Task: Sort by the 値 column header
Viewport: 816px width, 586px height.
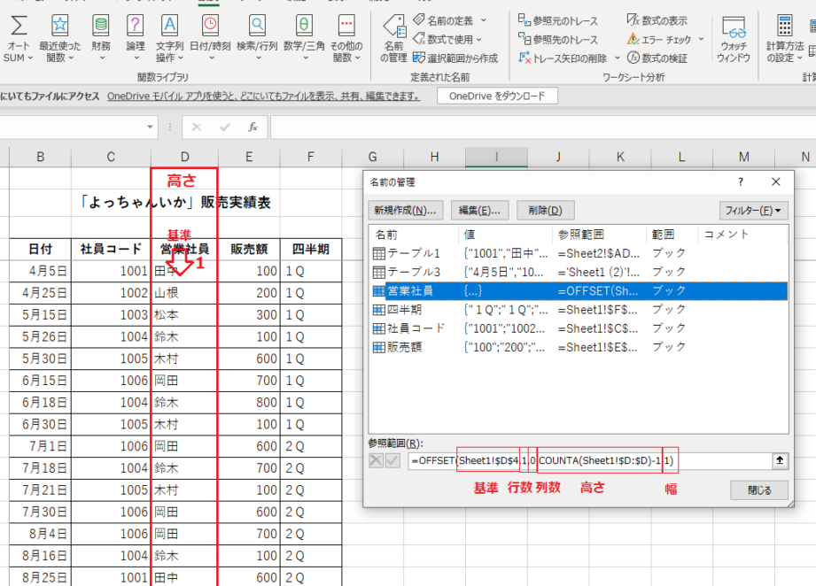Action: click(x=505, y=235)
